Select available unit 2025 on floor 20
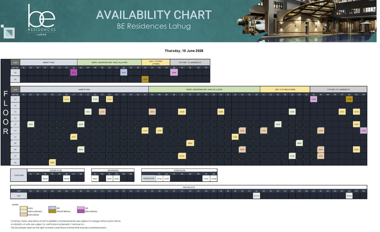The height and width of the screenshot is (232, 380). tap(74, 72)
